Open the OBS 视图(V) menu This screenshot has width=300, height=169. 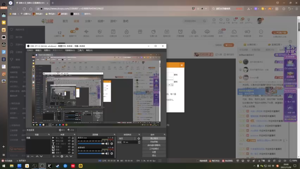click(x=47, y=50)
